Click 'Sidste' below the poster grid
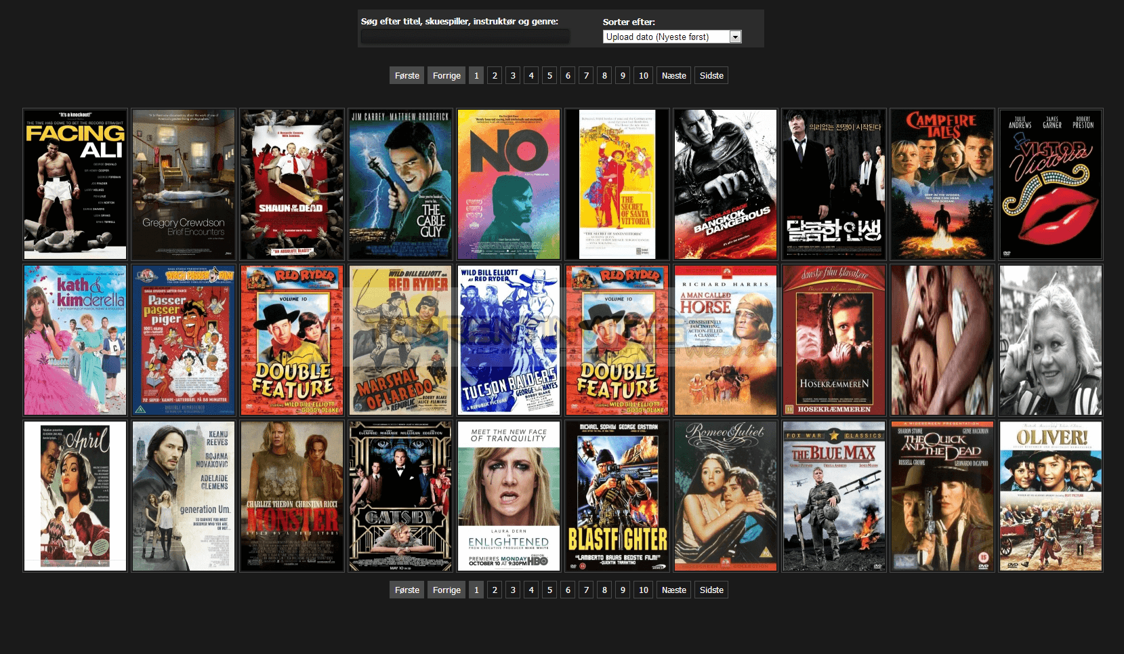 coord(711,590)
